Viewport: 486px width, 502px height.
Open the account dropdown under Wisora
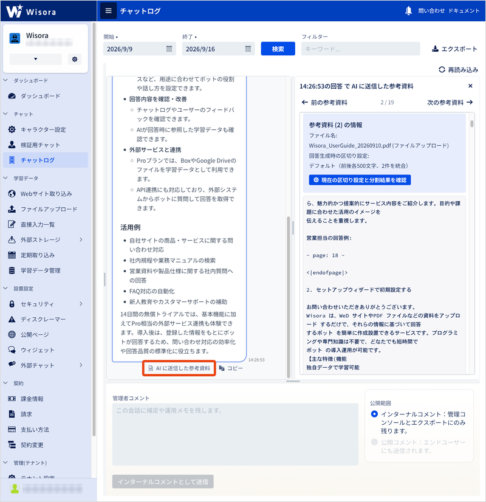point(35,59)
